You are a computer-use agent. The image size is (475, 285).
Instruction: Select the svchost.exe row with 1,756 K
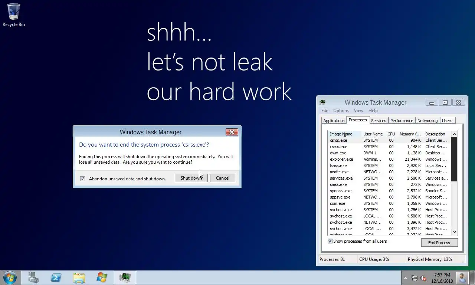click(389, 210)
